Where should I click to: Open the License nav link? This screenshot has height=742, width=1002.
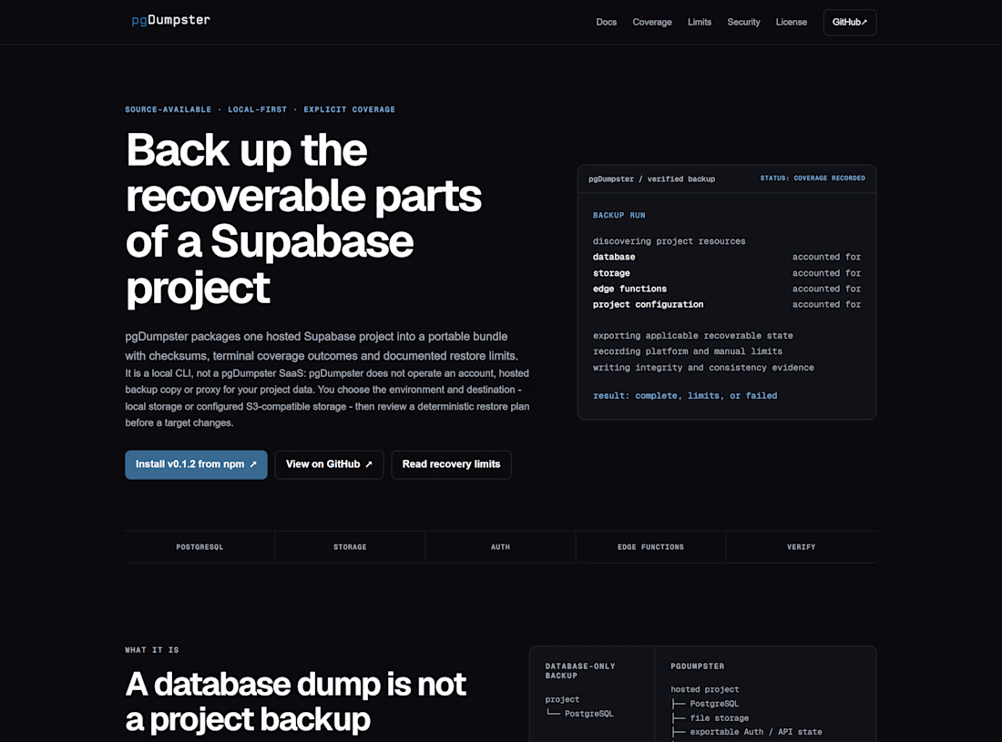791,23
